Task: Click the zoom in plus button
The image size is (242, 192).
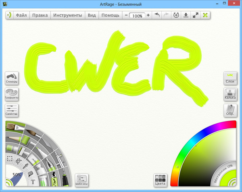Action: pyautogui.click(x=148, y=15)
